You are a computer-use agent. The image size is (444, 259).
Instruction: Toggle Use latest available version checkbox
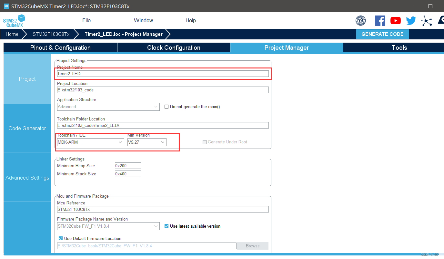pyautogui.click(x=166, y=226)
